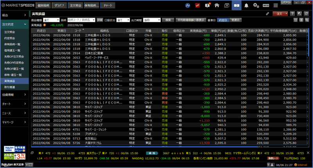Viewport: 313px width, 168px height.
Task: Click the add-to-page icon beside help
Action: (x=299, y=14)
